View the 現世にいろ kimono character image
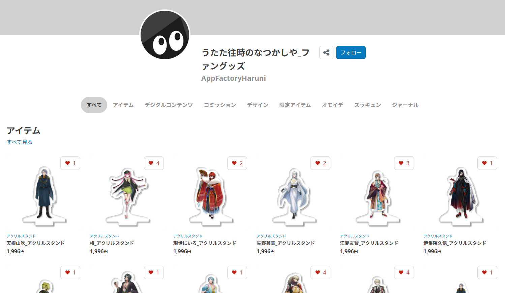This screenshot has height=293, width=505. click(x=211, y=195)
